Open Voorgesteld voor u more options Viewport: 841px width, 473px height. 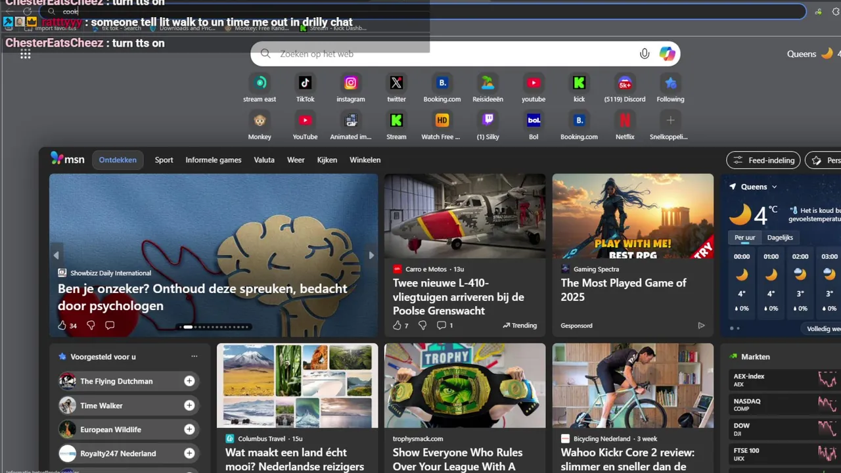[x=194, y=357]
